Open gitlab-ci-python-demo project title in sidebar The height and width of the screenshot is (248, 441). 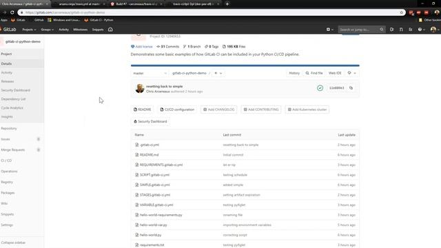click(x=22, y=41)
